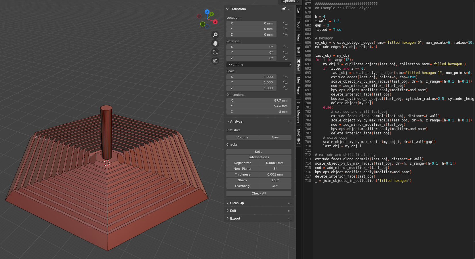Toggle lock on Rotation Z
Screen dimensions: 475x259
click(x=285, y=58)
